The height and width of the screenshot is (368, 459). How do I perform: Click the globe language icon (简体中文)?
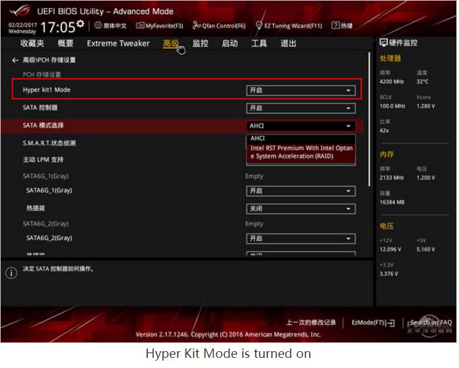98,26
